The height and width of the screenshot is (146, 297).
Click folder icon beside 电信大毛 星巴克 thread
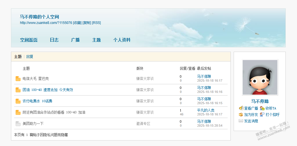18,79
